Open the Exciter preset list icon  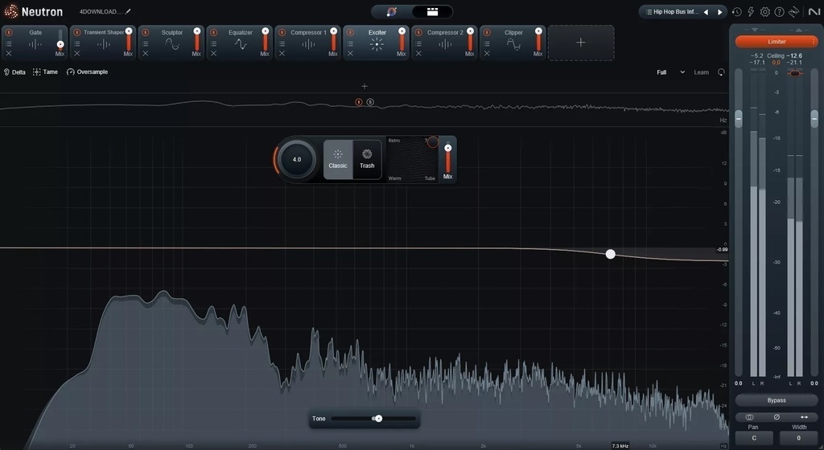click(x=350, y=43)
